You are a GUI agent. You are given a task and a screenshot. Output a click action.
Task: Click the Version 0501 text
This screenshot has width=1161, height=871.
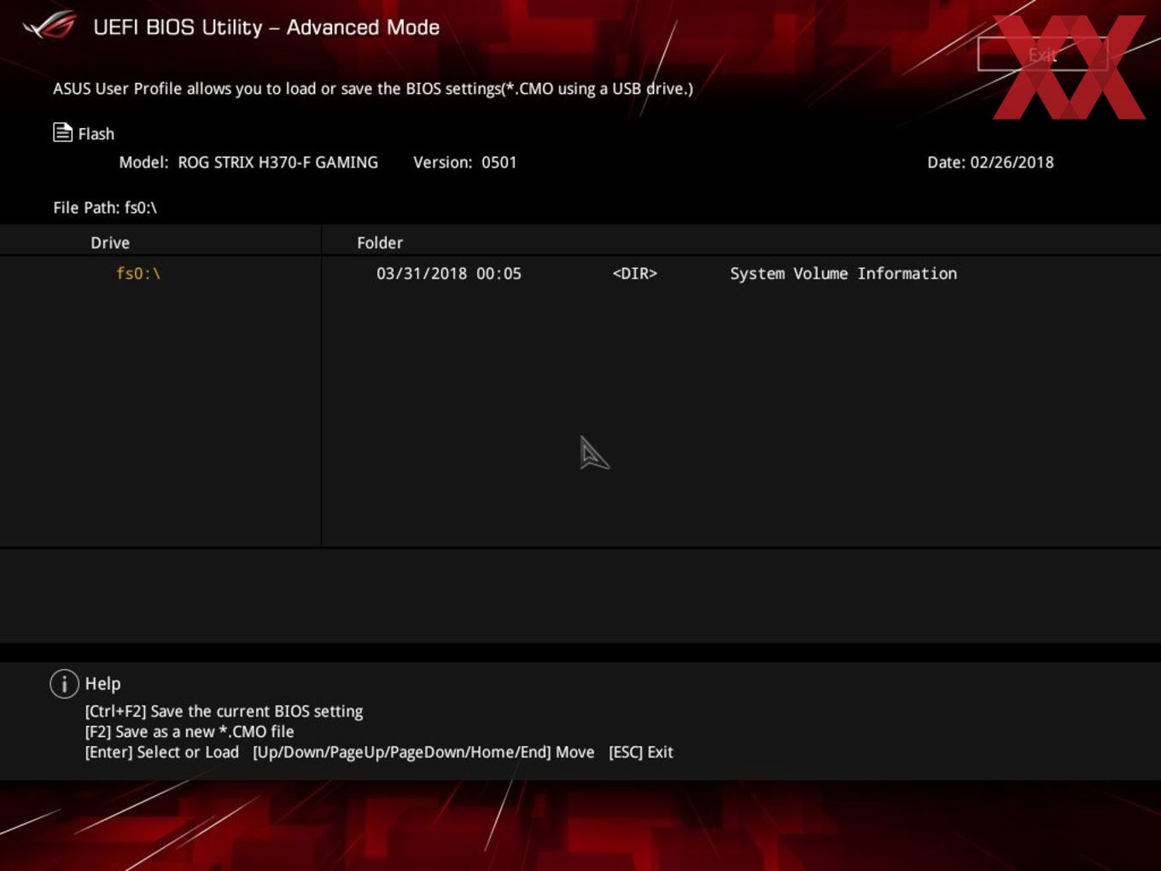(465, 162)
